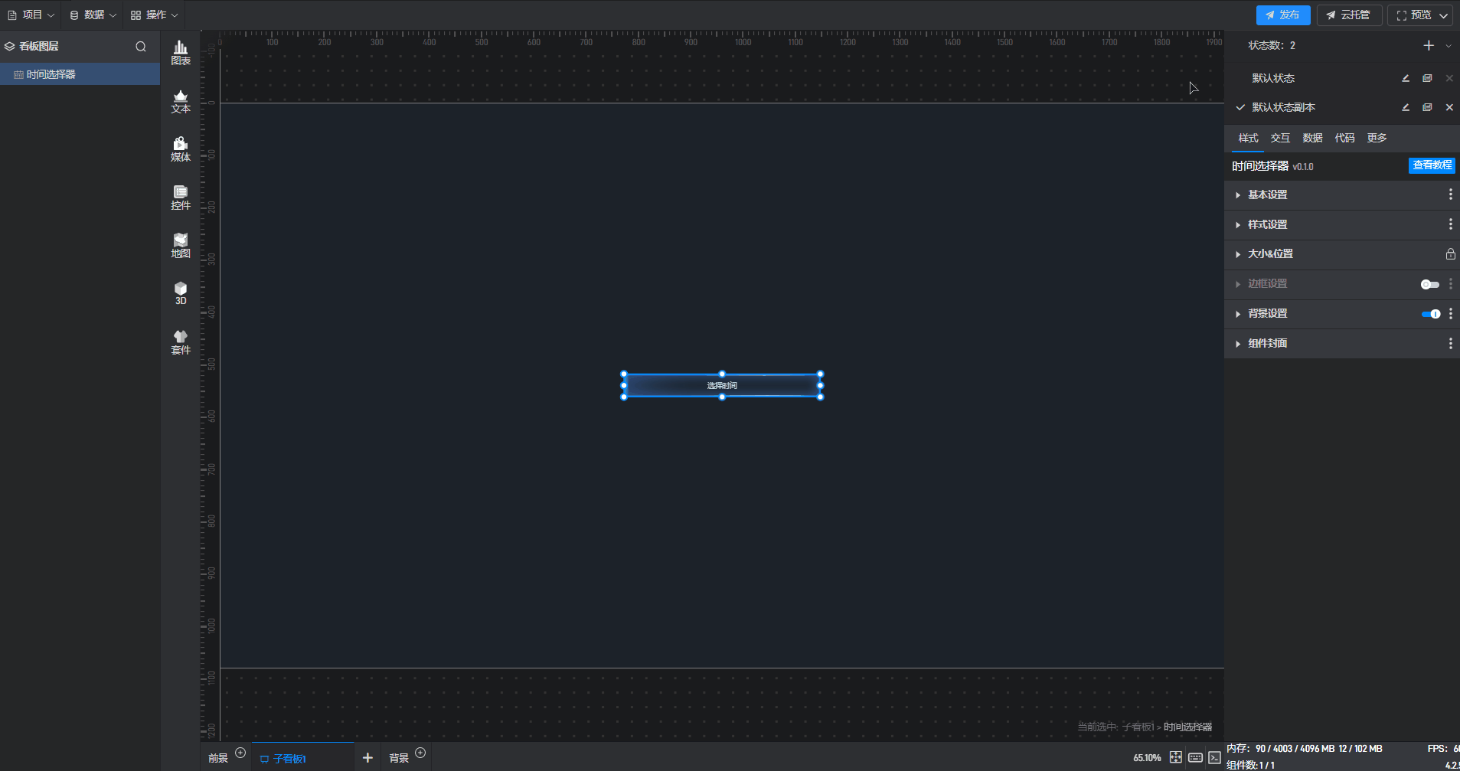
Task: Toggle the 边框设置 switch on
Action: pyautogui.click(x=1430, y=284)
